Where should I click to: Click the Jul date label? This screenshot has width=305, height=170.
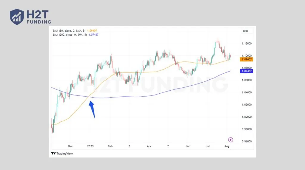click(208, 146)
